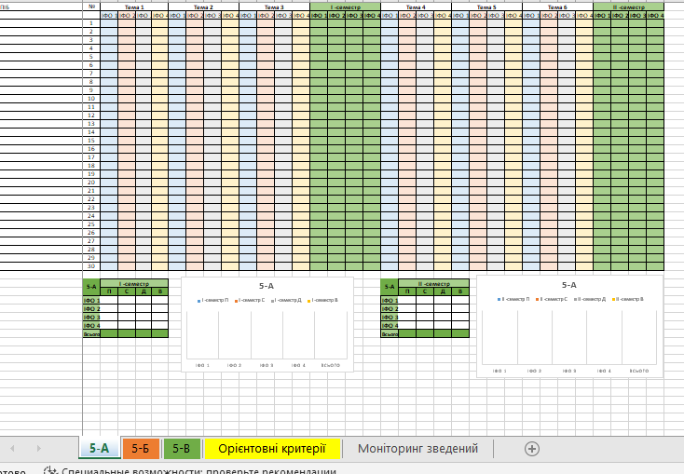Click previous sheet navigation arrow

tap(12, 448)
